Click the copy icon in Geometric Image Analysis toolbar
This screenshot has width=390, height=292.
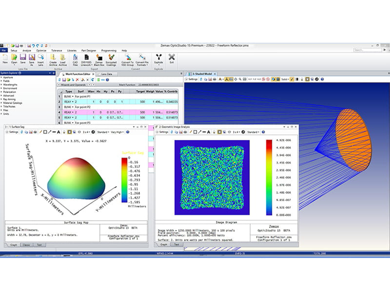(x=176, y=132)
